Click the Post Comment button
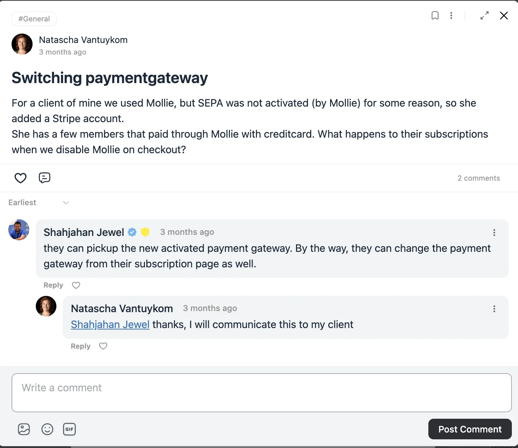Image resolution: width=518 pixels, height=448 pixels. click(x=470, y=429)
